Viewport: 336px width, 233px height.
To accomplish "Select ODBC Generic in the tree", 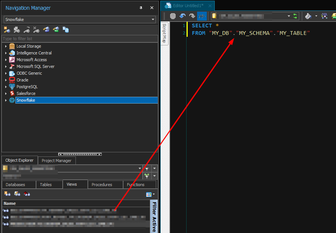I will 29,73.
